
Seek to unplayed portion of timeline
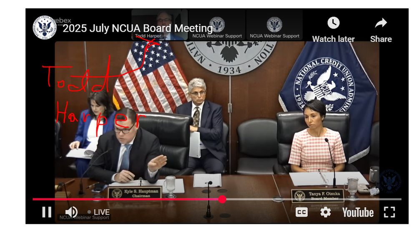tap(314, 199)
